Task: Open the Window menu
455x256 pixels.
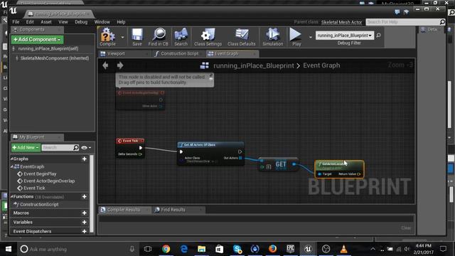Action: (x=102, y=22)
